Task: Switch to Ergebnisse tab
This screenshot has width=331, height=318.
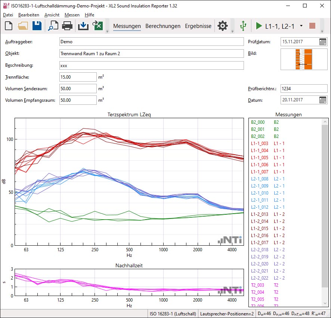Action: (x=198, y=26)
